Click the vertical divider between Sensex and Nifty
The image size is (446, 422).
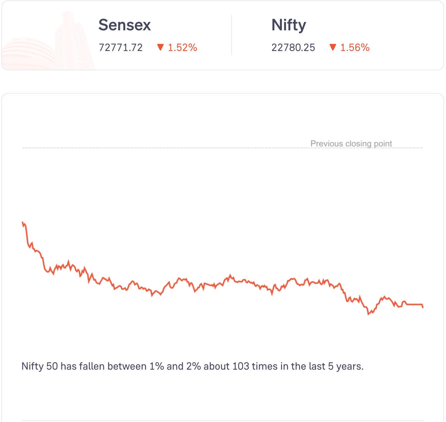pyautogui.click(x=232, y=35)
